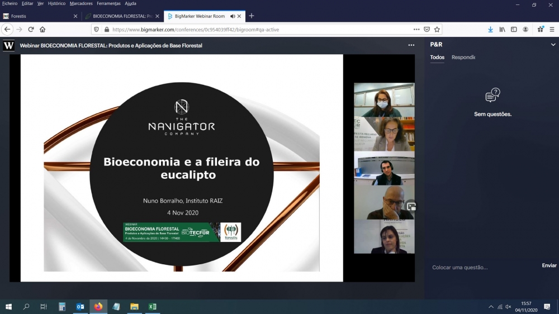Open the downloads panel
Image resolution: width=559 pixels, height=314 pixels.
click(491, 30)
